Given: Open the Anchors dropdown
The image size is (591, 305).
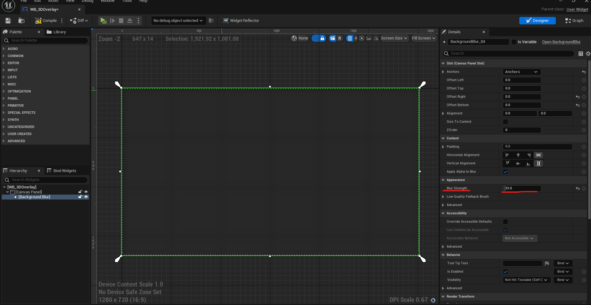Looking at the screenshot, I should pyautogui.click(x=521, y=72).
